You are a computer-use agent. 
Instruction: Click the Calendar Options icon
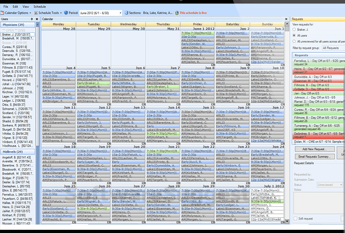tap(4, 12)
